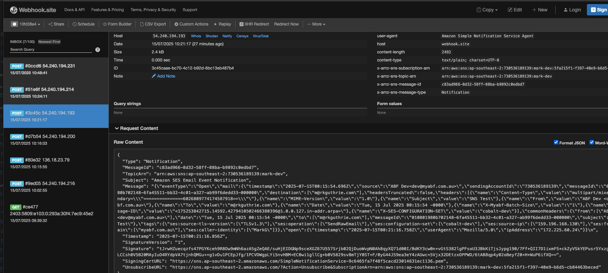Viewport: 608px width, 273px height.
Task: Open the Docs & API page
Action: [x=74, y=10]
